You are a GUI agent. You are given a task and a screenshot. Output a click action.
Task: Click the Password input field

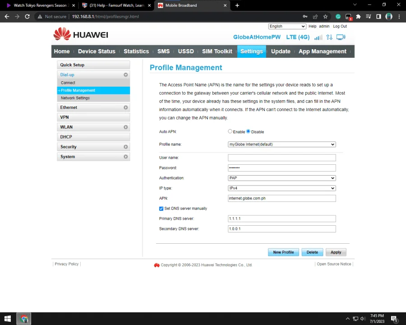tap(281, 167)
